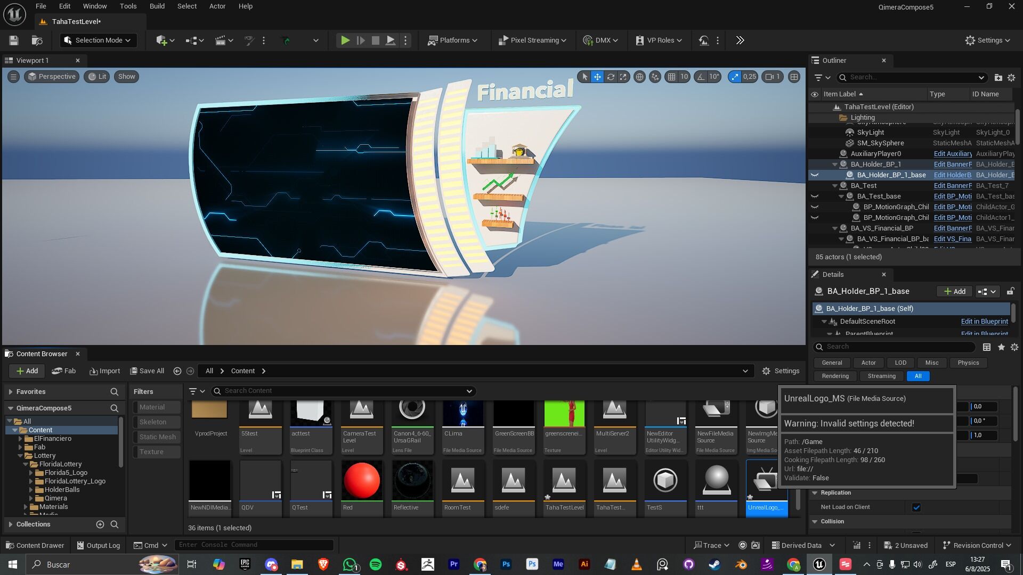Click the Import button in Content Browser
1023x575 pixels.
coord(105,371)
